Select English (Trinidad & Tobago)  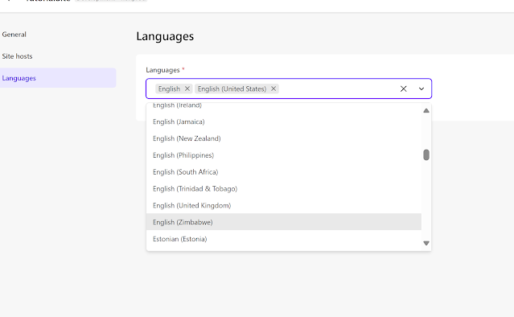point(284,189)
